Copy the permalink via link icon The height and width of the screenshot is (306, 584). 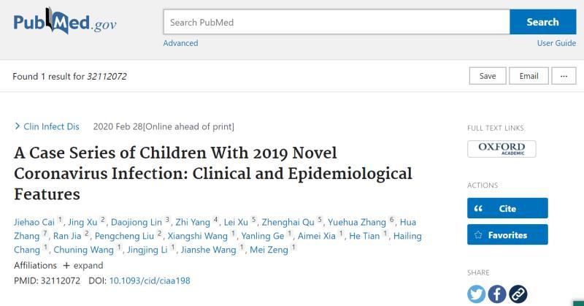point(518,294)
